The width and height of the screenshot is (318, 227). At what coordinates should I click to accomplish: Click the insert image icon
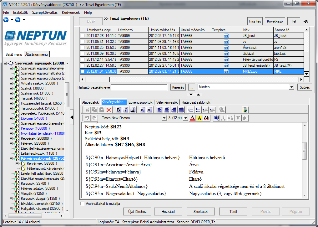pos(245,110)
